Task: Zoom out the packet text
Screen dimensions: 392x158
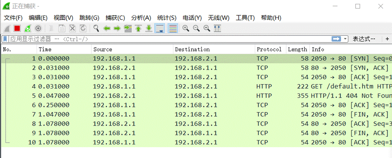Action: click(x=196, y=29)
